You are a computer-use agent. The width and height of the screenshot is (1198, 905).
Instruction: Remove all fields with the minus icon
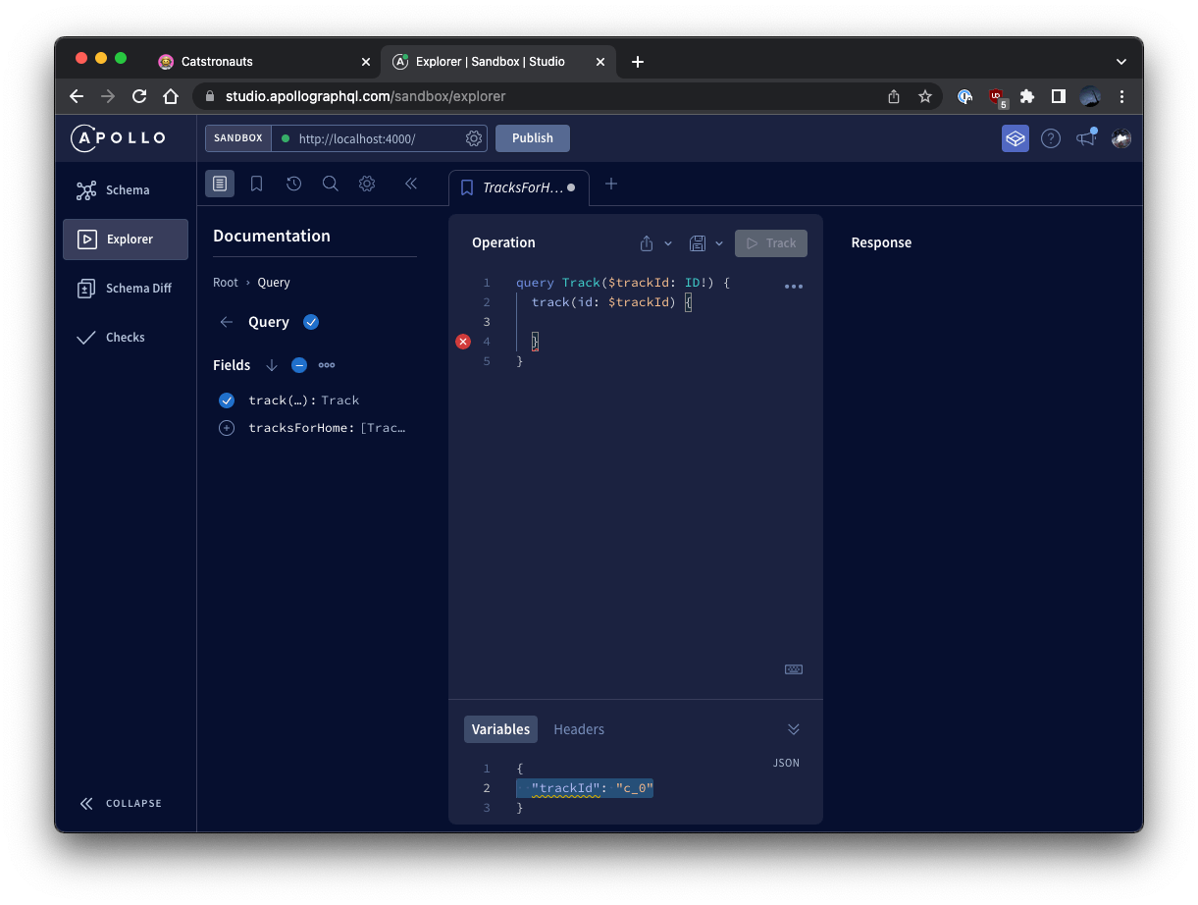point(299,365)
